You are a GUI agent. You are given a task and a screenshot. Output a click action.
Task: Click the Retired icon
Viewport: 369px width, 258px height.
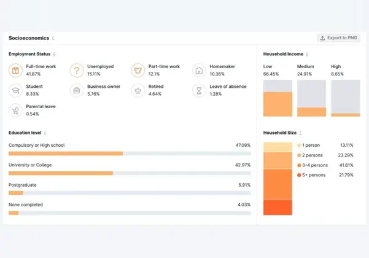(138, 90)
